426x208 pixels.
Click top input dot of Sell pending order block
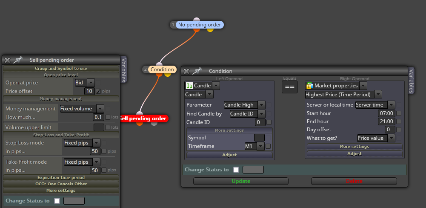(x=139, y=113)
